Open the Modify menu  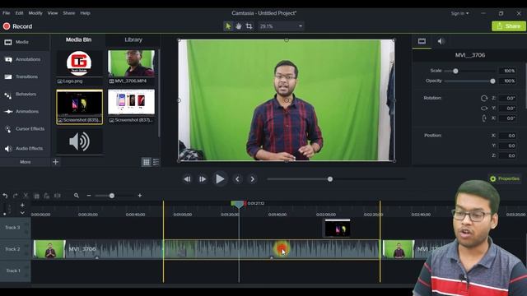click(x=35, y=13)
